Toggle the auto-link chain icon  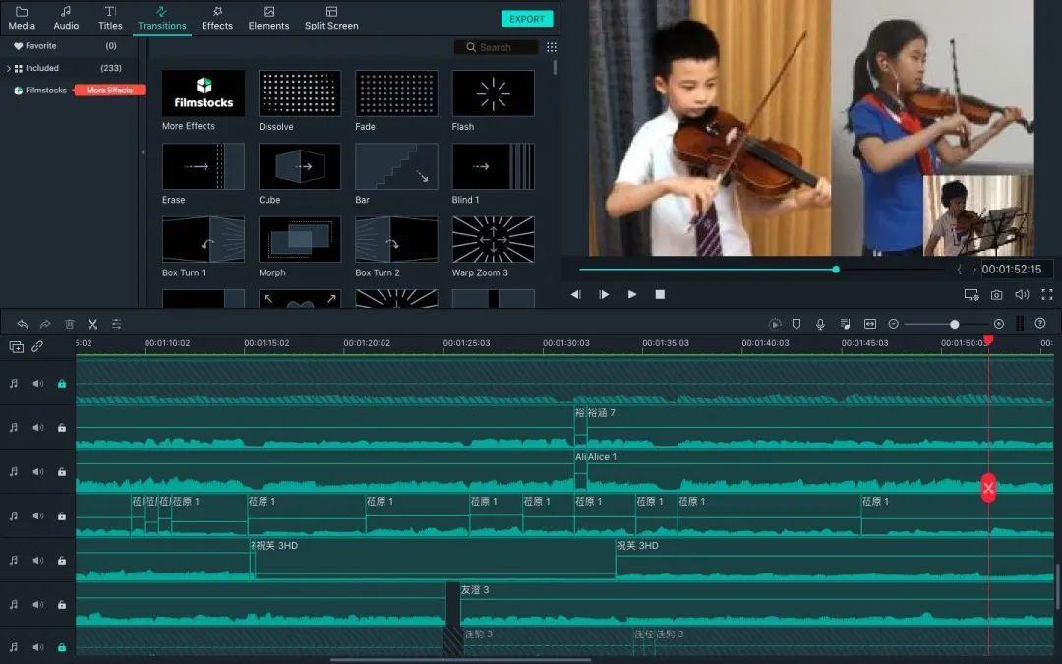click(37, 346)
